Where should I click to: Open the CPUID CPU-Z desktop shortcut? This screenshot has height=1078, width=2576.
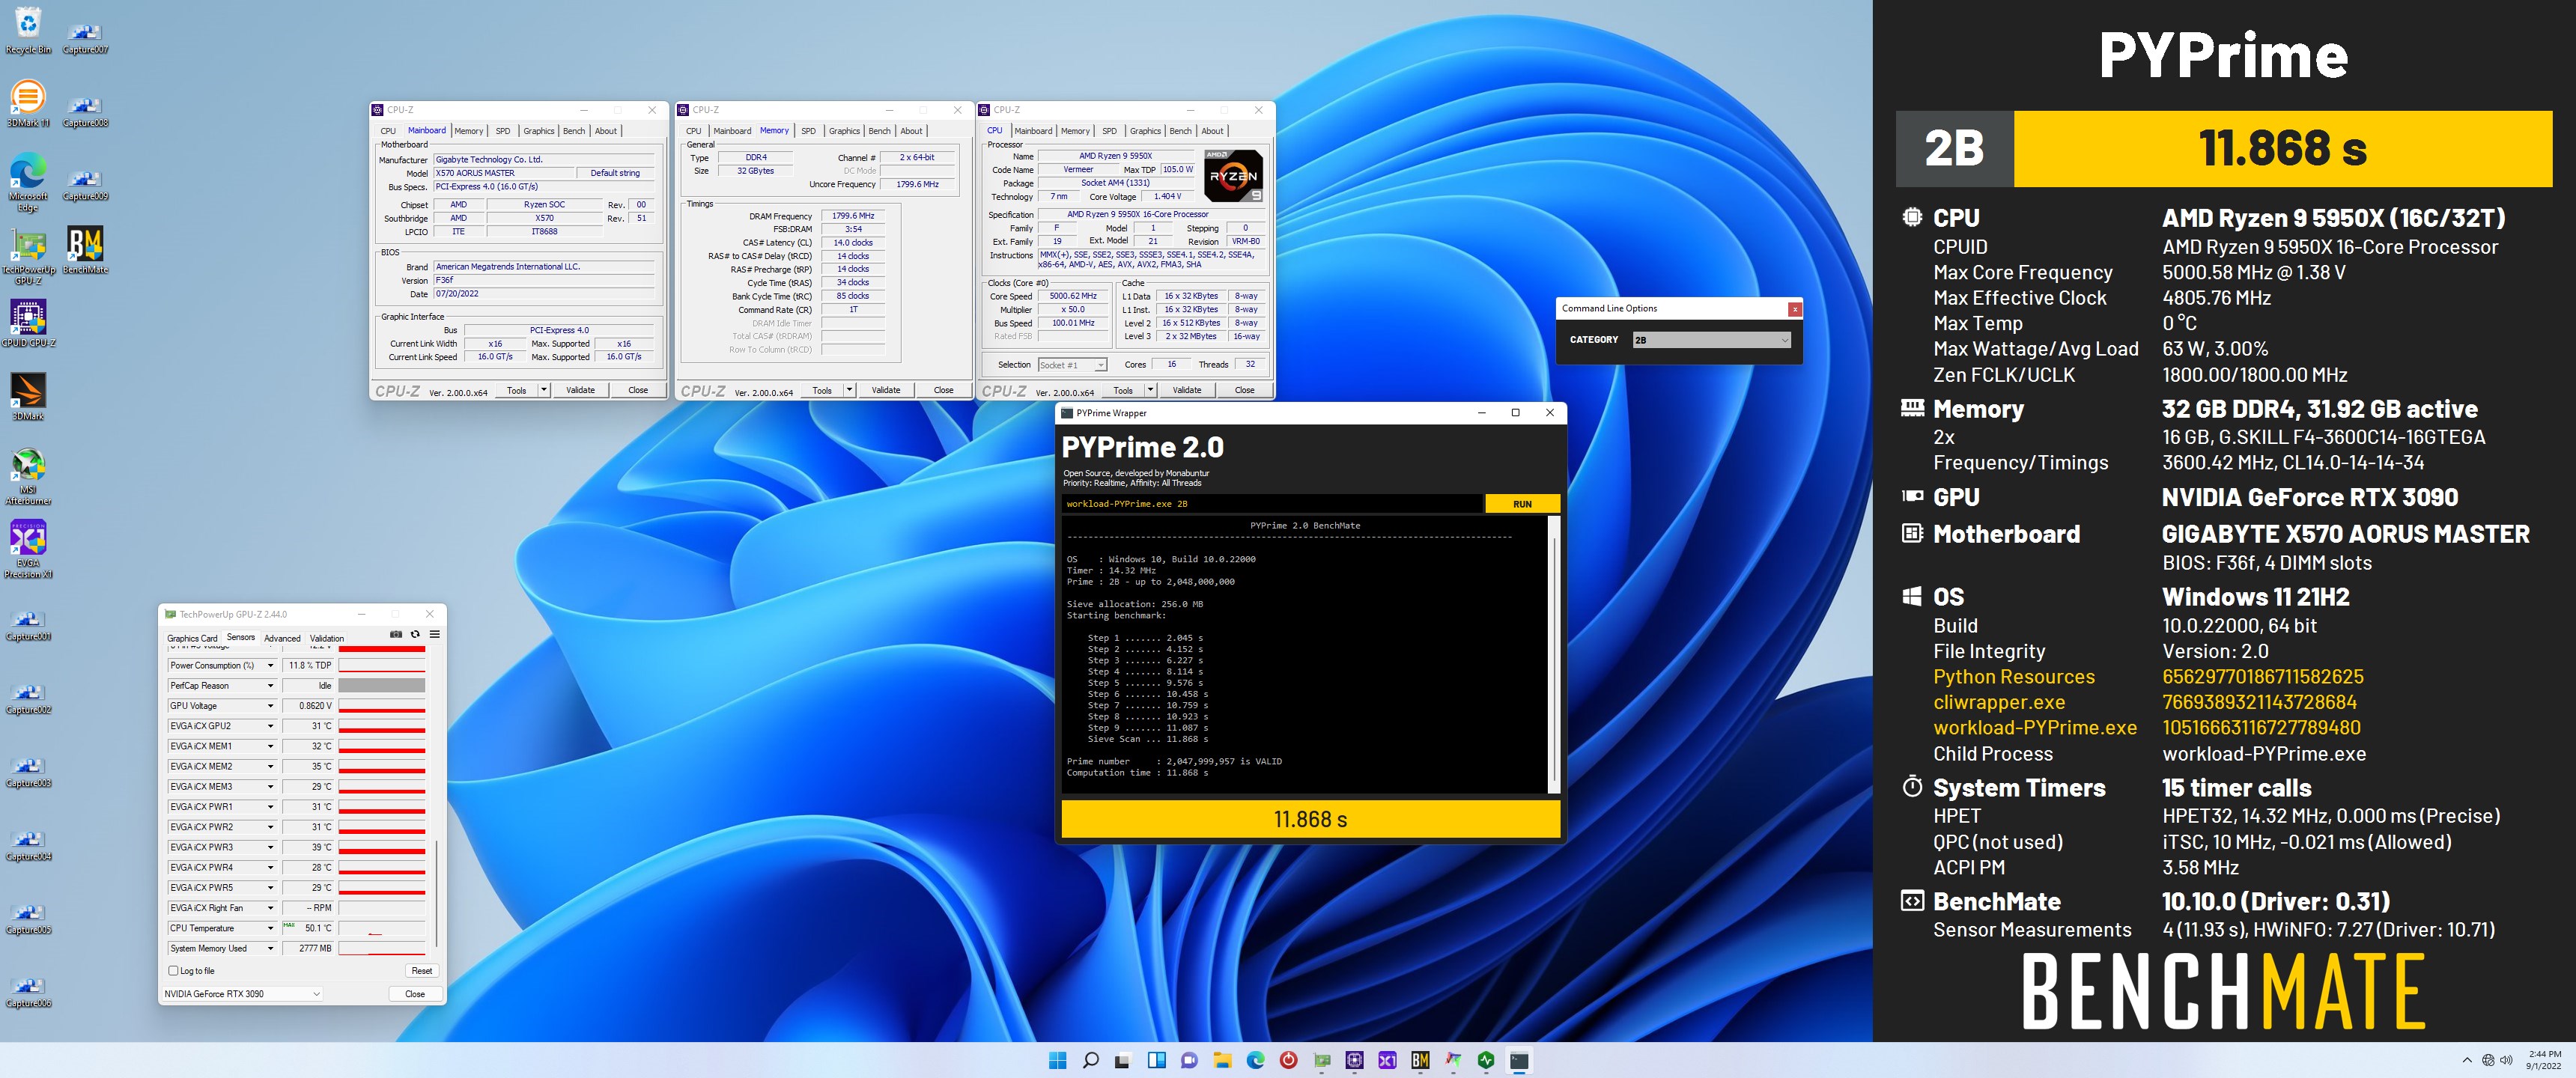tap(28, 323)
